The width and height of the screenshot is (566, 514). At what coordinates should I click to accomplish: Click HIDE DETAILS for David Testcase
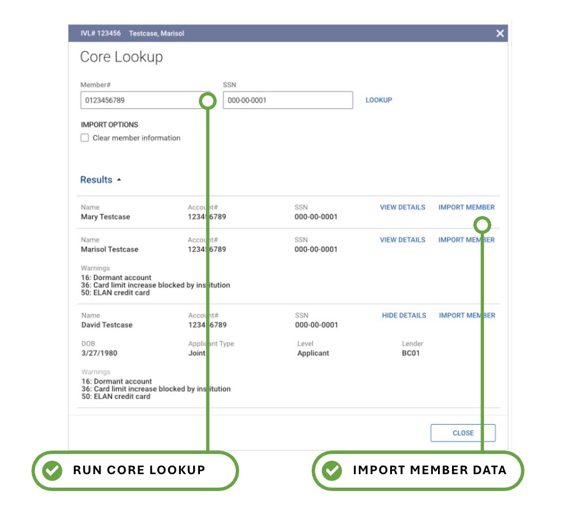pyautogui.click(x=403, y=315)
